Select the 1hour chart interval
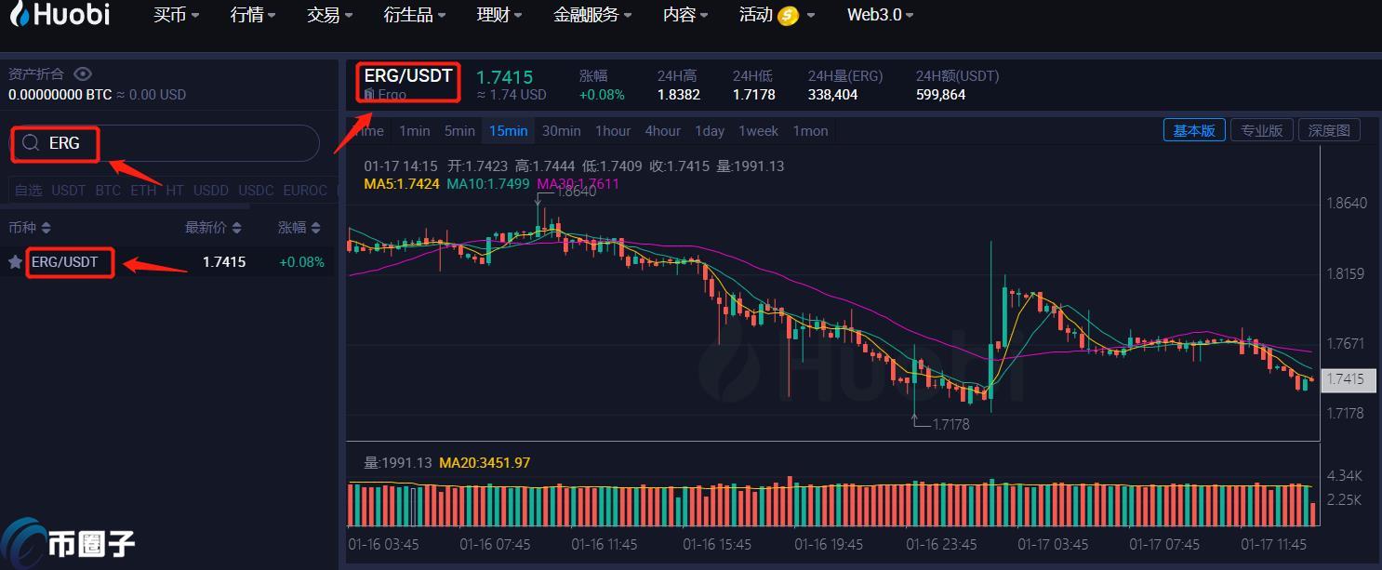 point(613,131)
